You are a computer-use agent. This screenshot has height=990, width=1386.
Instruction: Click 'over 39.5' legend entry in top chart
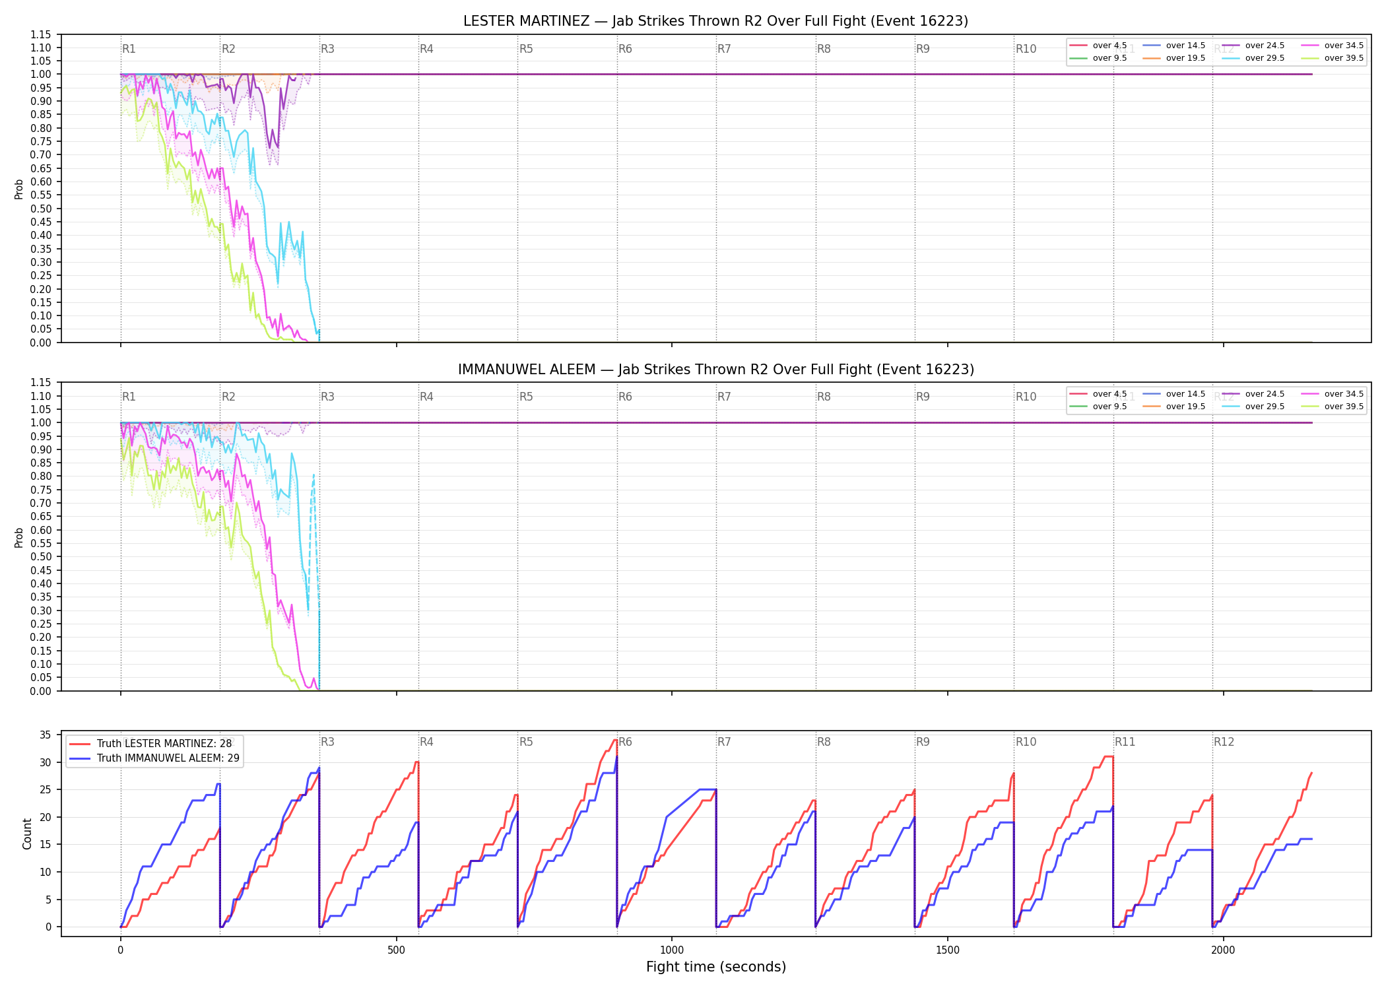(x=1333, y=58)
